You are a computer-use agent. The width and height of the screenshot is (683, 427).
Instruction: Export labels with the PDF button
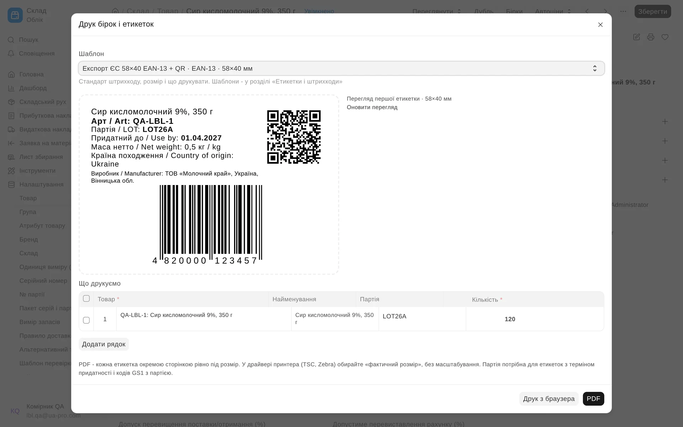click(593, 399)
